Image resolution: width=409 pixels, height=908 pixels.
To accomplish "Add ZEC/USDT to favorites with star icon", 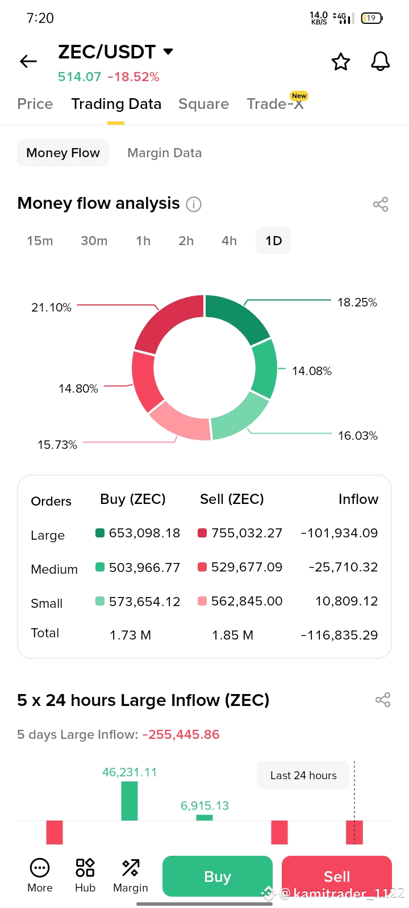I will (341, 61).
